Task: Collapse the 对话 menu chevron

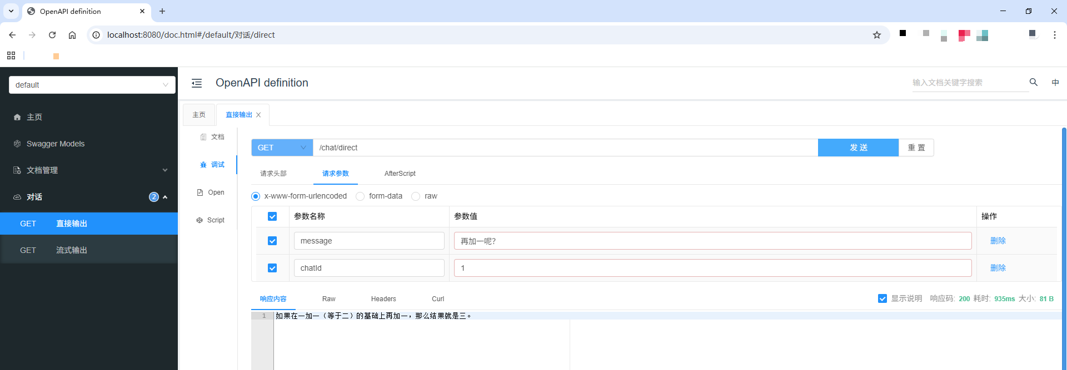Action: tap(165, 197)
